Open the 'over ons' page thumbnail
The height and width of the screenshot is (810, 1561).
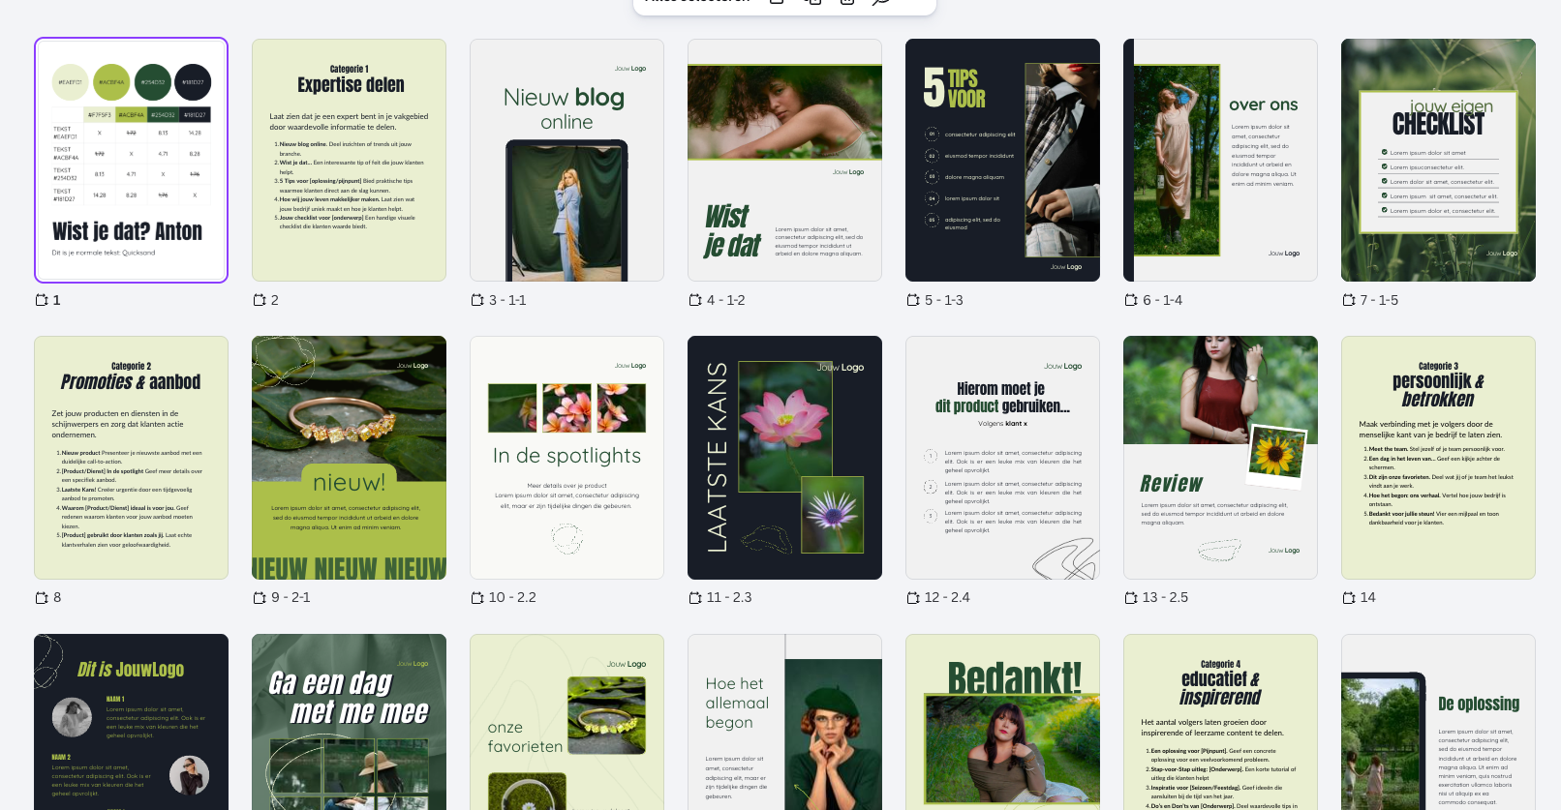(x=1220, y=161)
